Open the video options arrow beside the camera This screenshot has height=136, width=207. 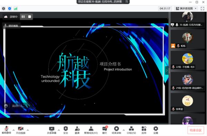point(28,130)
